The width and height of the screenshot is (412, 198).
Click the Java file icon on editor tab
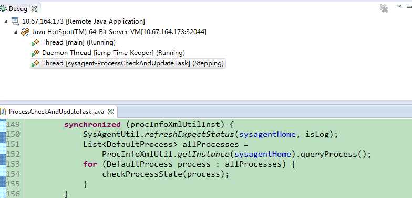point(3,112)
